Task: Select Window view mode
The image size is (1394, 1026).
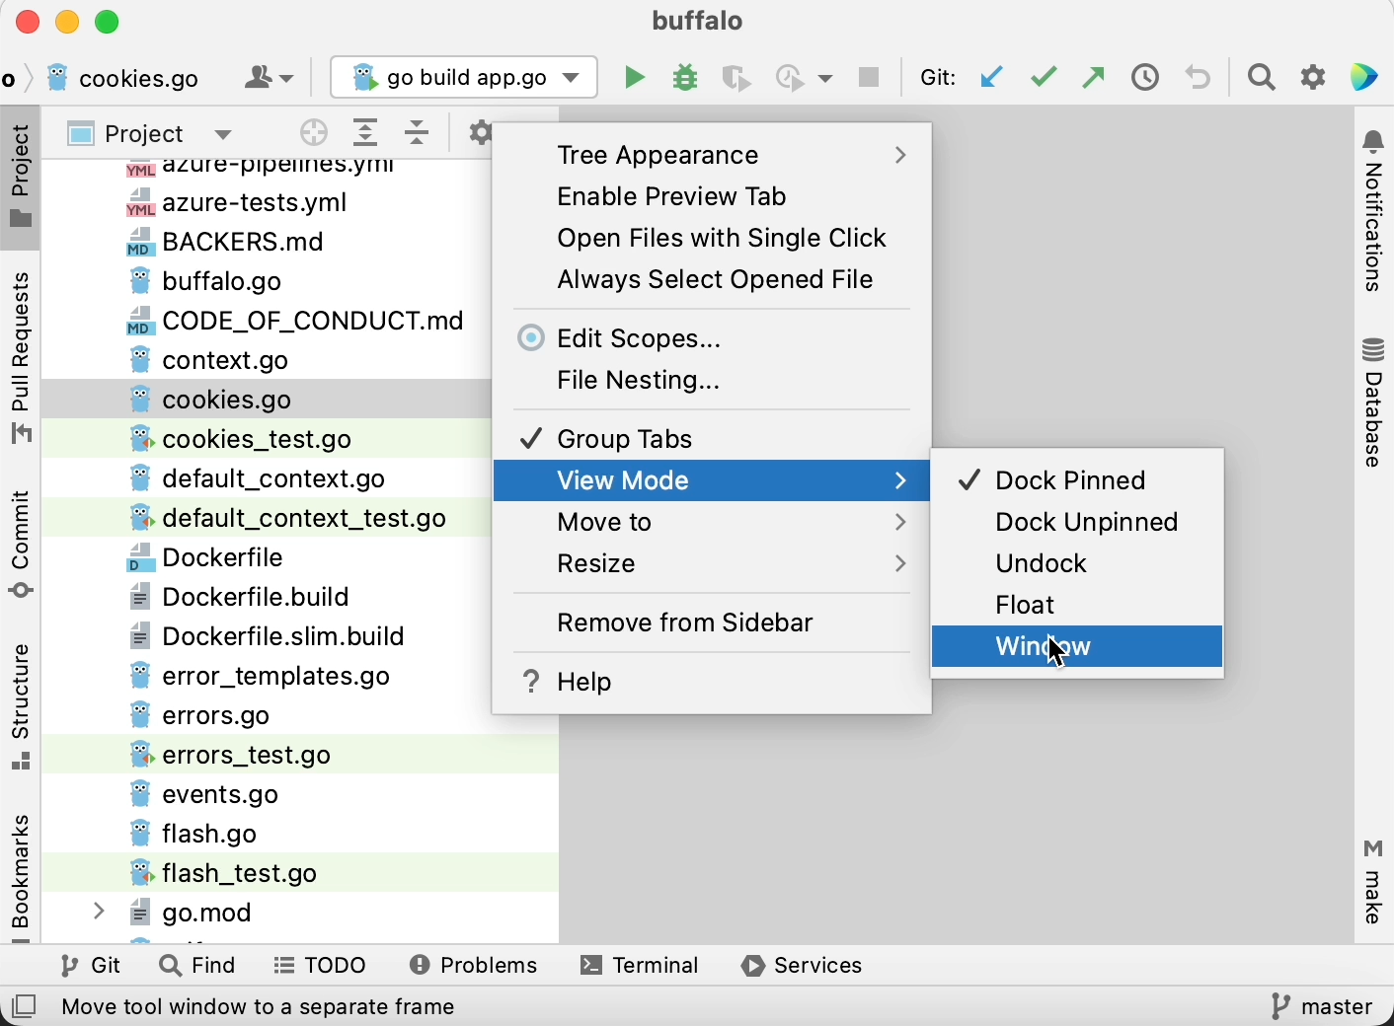Action: [x=1078, y=647]
